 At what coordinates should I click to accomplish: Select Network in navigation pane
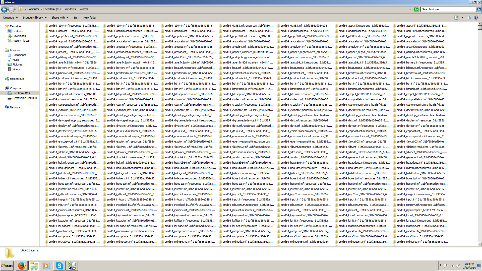click(15, 107)
